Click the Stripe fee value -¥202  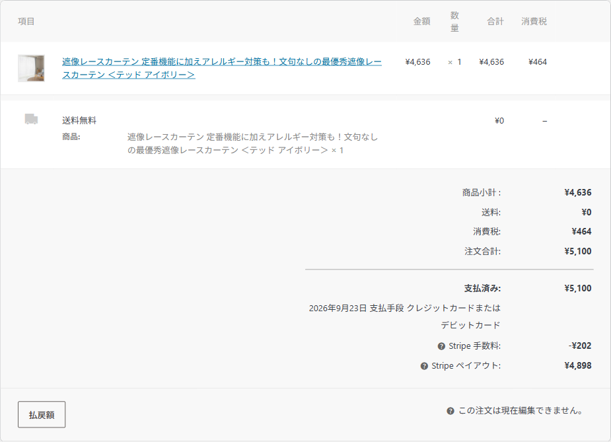[580, 346]
